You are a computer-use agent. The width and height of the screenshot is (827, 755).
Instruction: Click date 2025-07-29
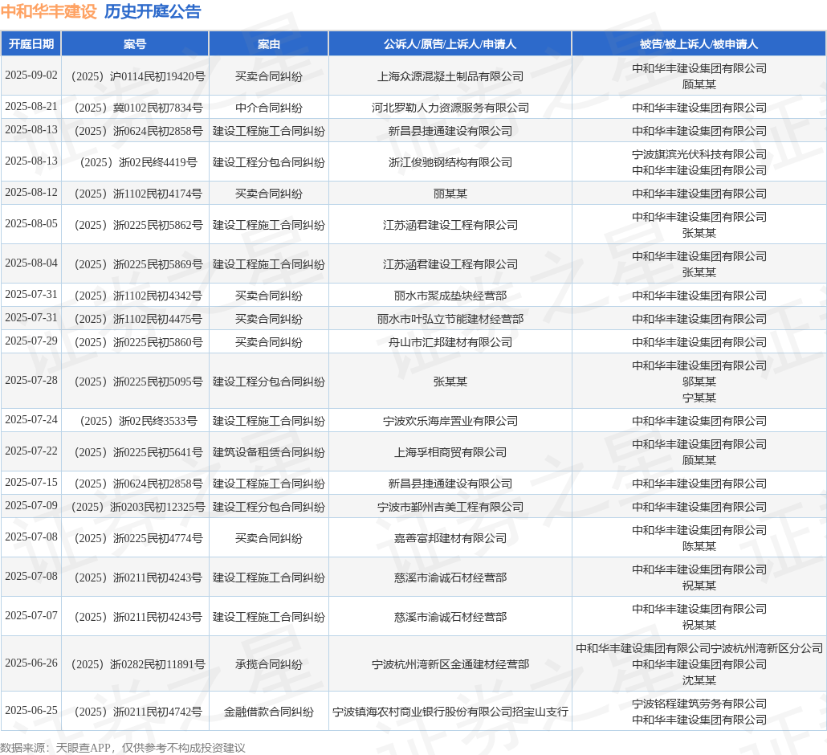pyautogui.click(x=31, y=341)
